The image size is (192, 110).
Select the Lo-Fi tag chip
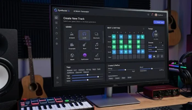[75, 70]
